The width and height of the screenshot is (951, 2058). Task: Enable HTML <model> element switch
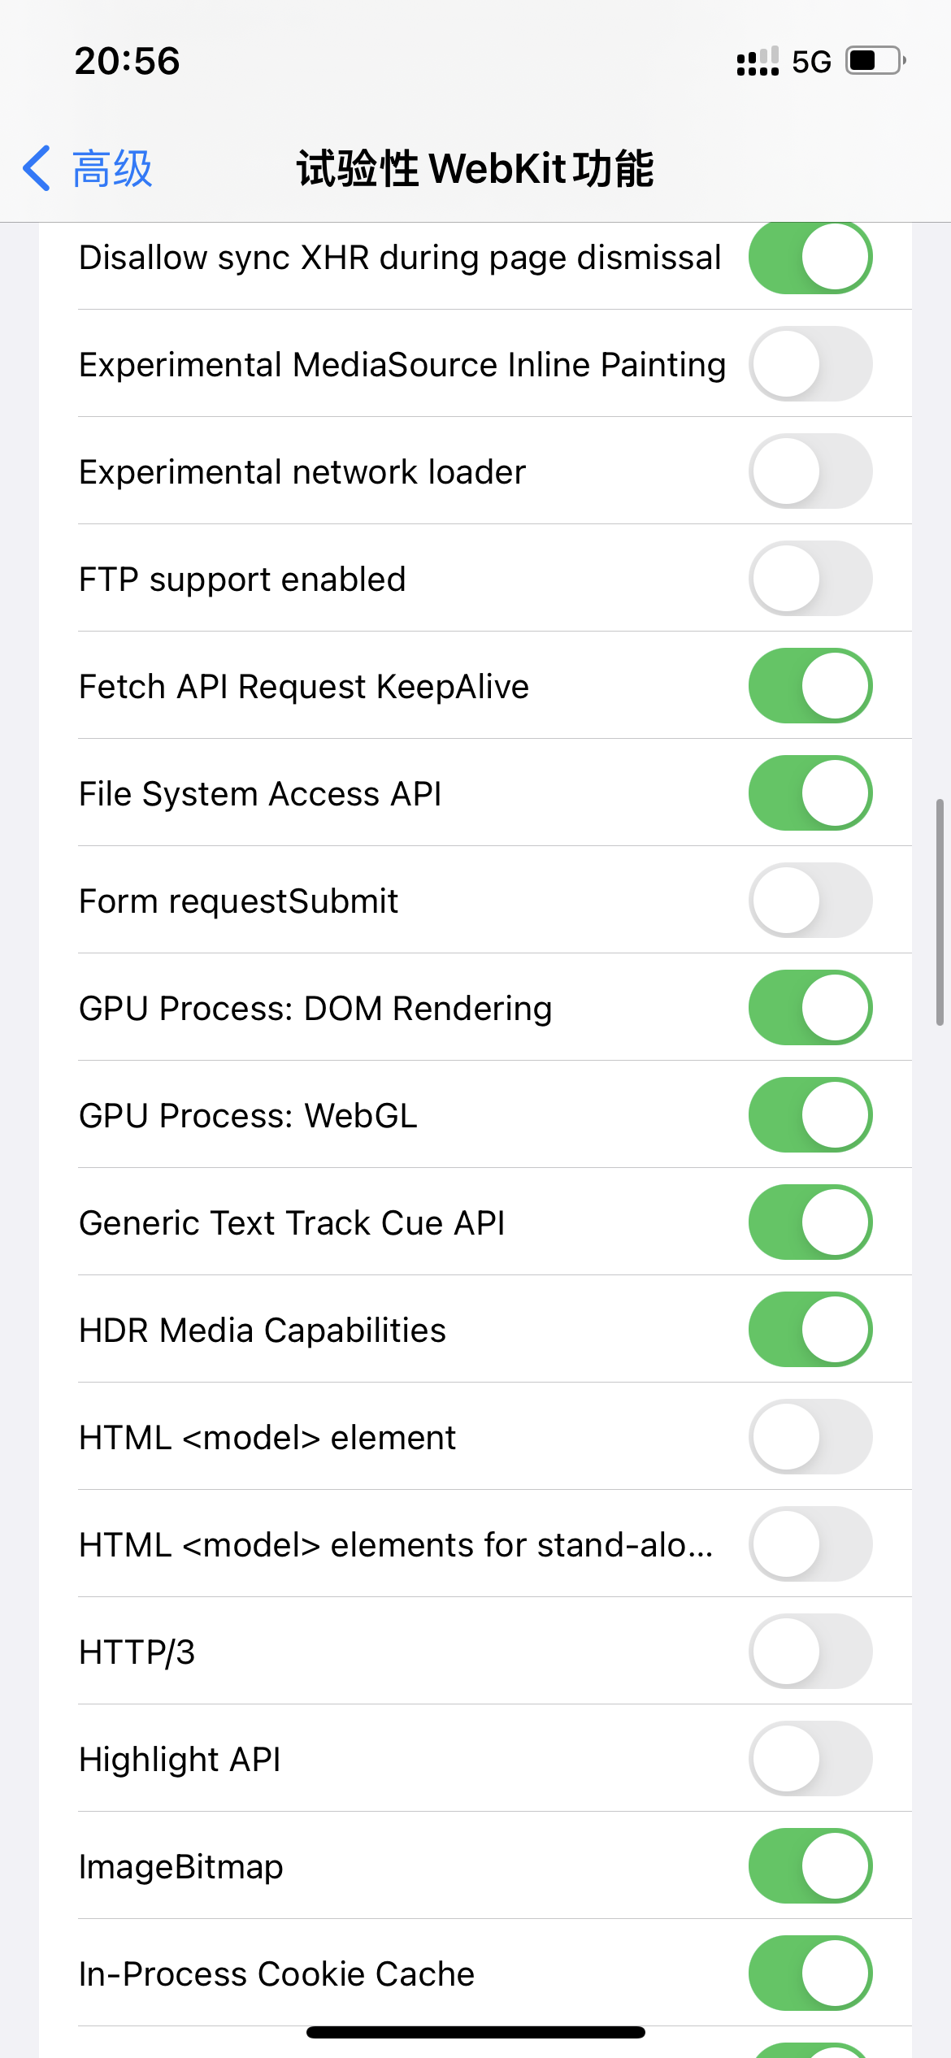point(810,1437)
